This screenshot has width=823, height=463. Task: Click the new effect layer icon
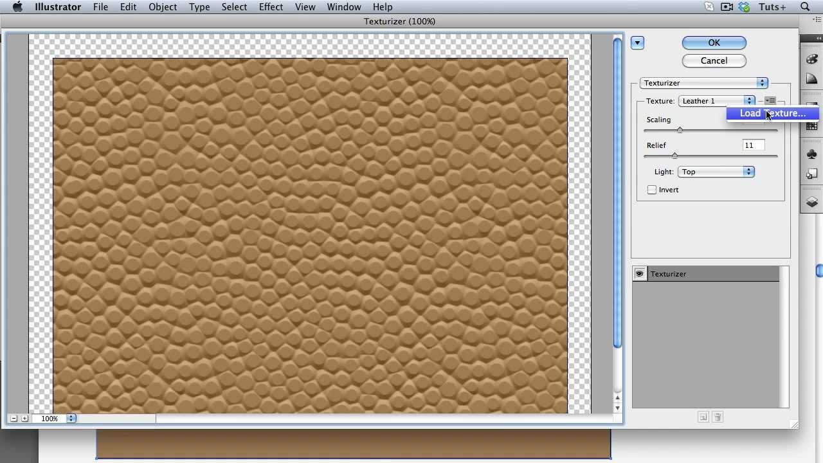[x=703, y=417]
